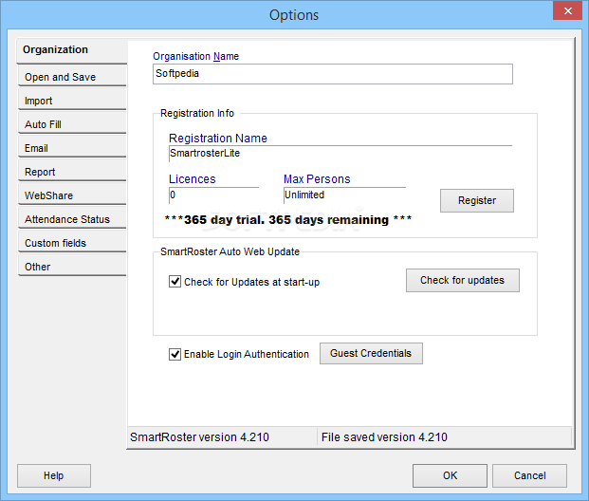
Task: Click the Help button
Action: pos(54,475)
